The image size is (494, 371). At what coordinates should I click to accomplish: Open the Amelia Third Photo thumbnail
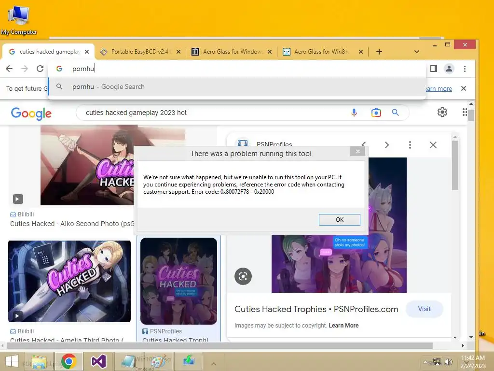(x=69, y=282)
